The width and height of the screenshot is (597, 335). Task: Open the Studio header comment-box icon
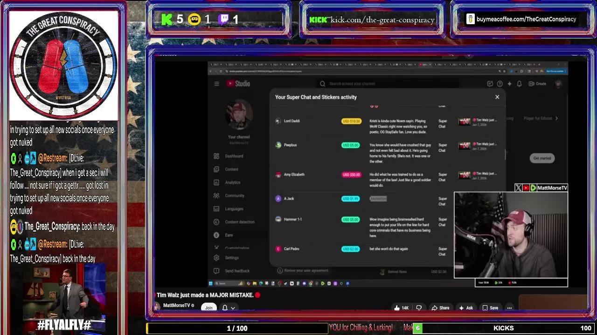pyautogui.click(x=490, y=84)
